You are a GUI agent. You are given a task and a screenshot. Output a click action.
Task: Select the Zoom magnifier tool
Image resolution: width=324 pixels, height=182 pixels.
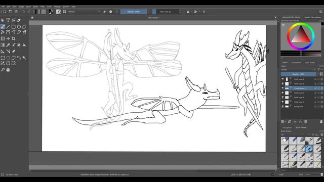click(3, 70)
